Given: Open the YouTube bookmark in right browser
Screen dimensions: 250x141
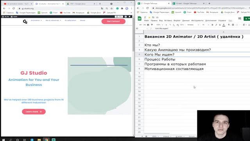Looking at the screenshot, I should (x=199, y=12).
